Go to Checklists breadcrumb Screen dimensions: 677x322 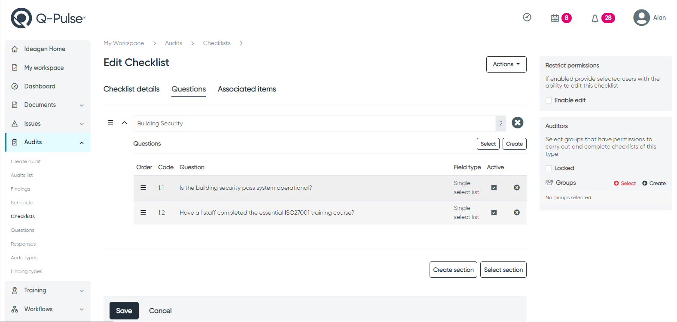(x=217, y=43)
